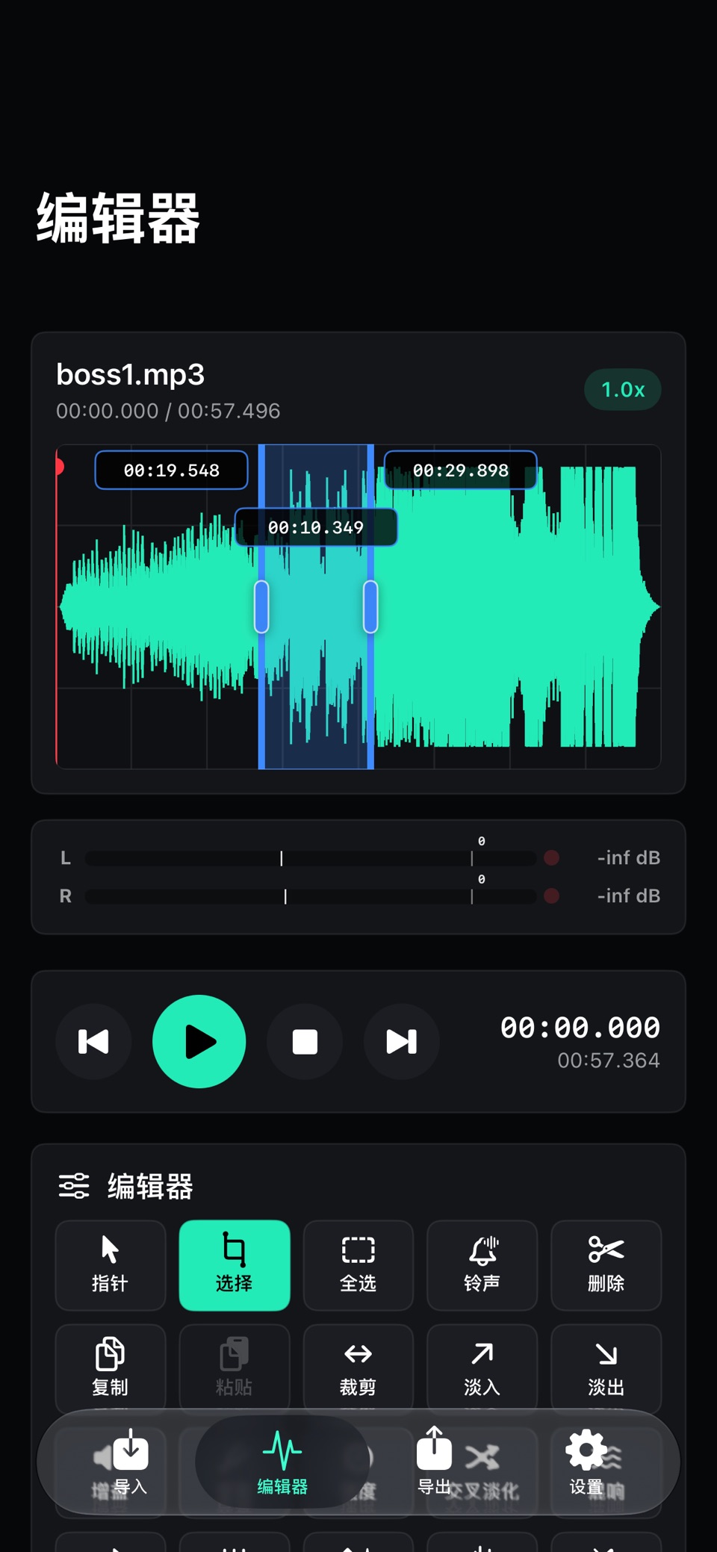Tap the 00:29.898 selection end label
Screen dimensions: 717x1552
tap(461, 471)
